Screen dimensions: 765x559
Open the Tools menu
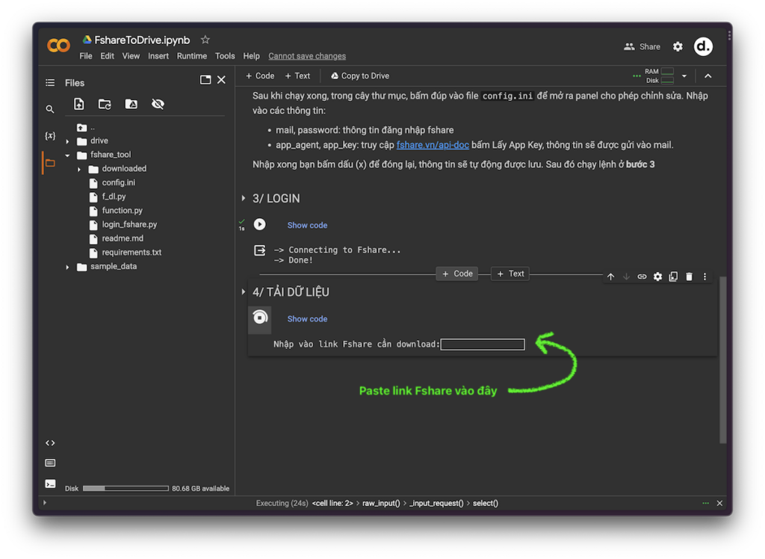click(x=225, y=56)
